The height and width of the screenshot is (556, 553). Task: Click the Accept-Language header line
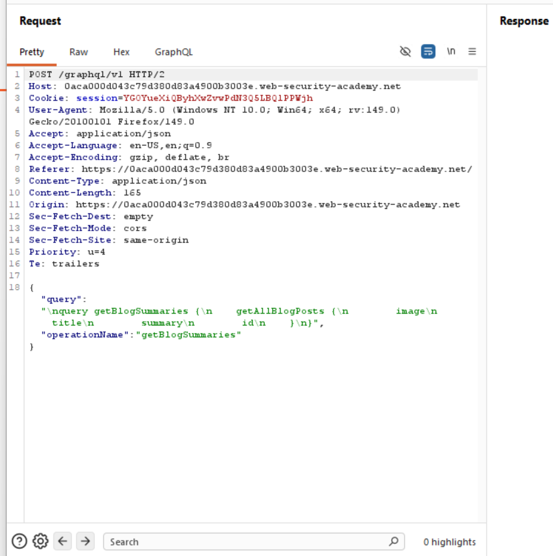(x=120, y=145)
